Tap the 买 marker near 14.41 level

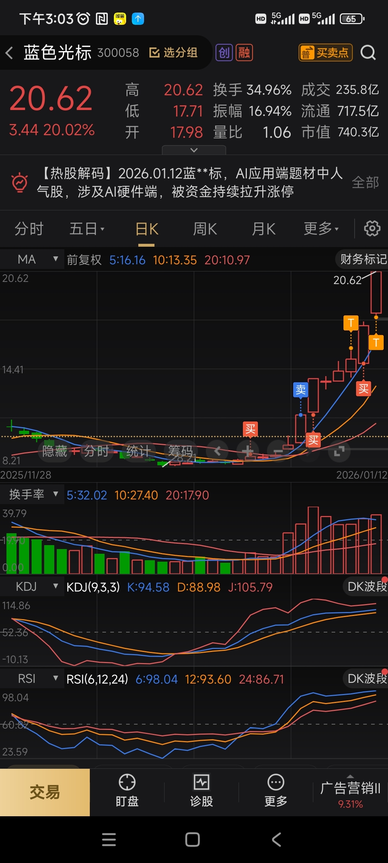(364, 388)
